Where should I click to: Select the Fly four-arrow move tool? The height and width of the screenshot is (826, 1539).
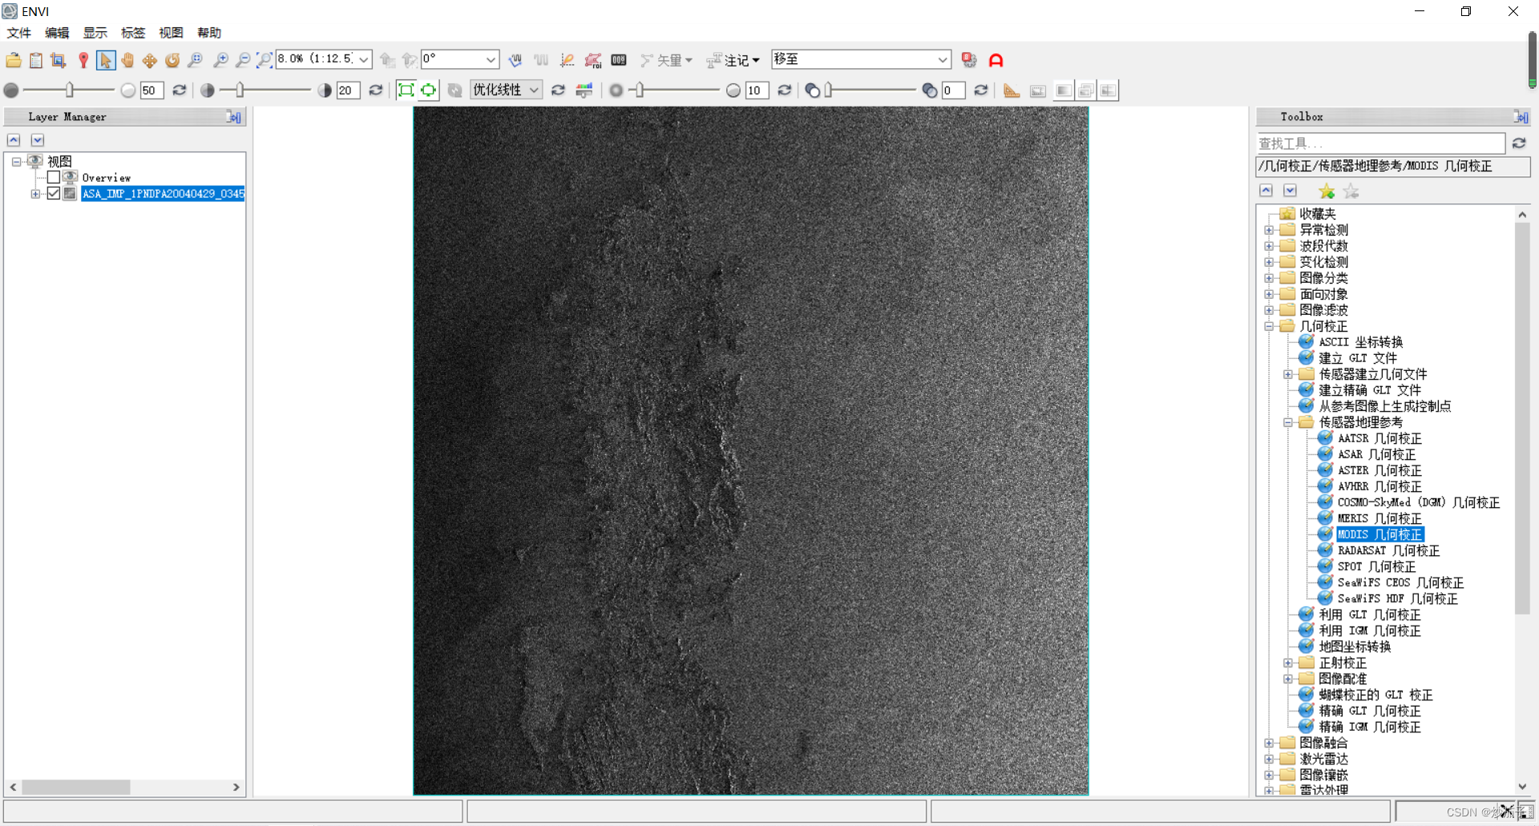[x=150, y=60]
